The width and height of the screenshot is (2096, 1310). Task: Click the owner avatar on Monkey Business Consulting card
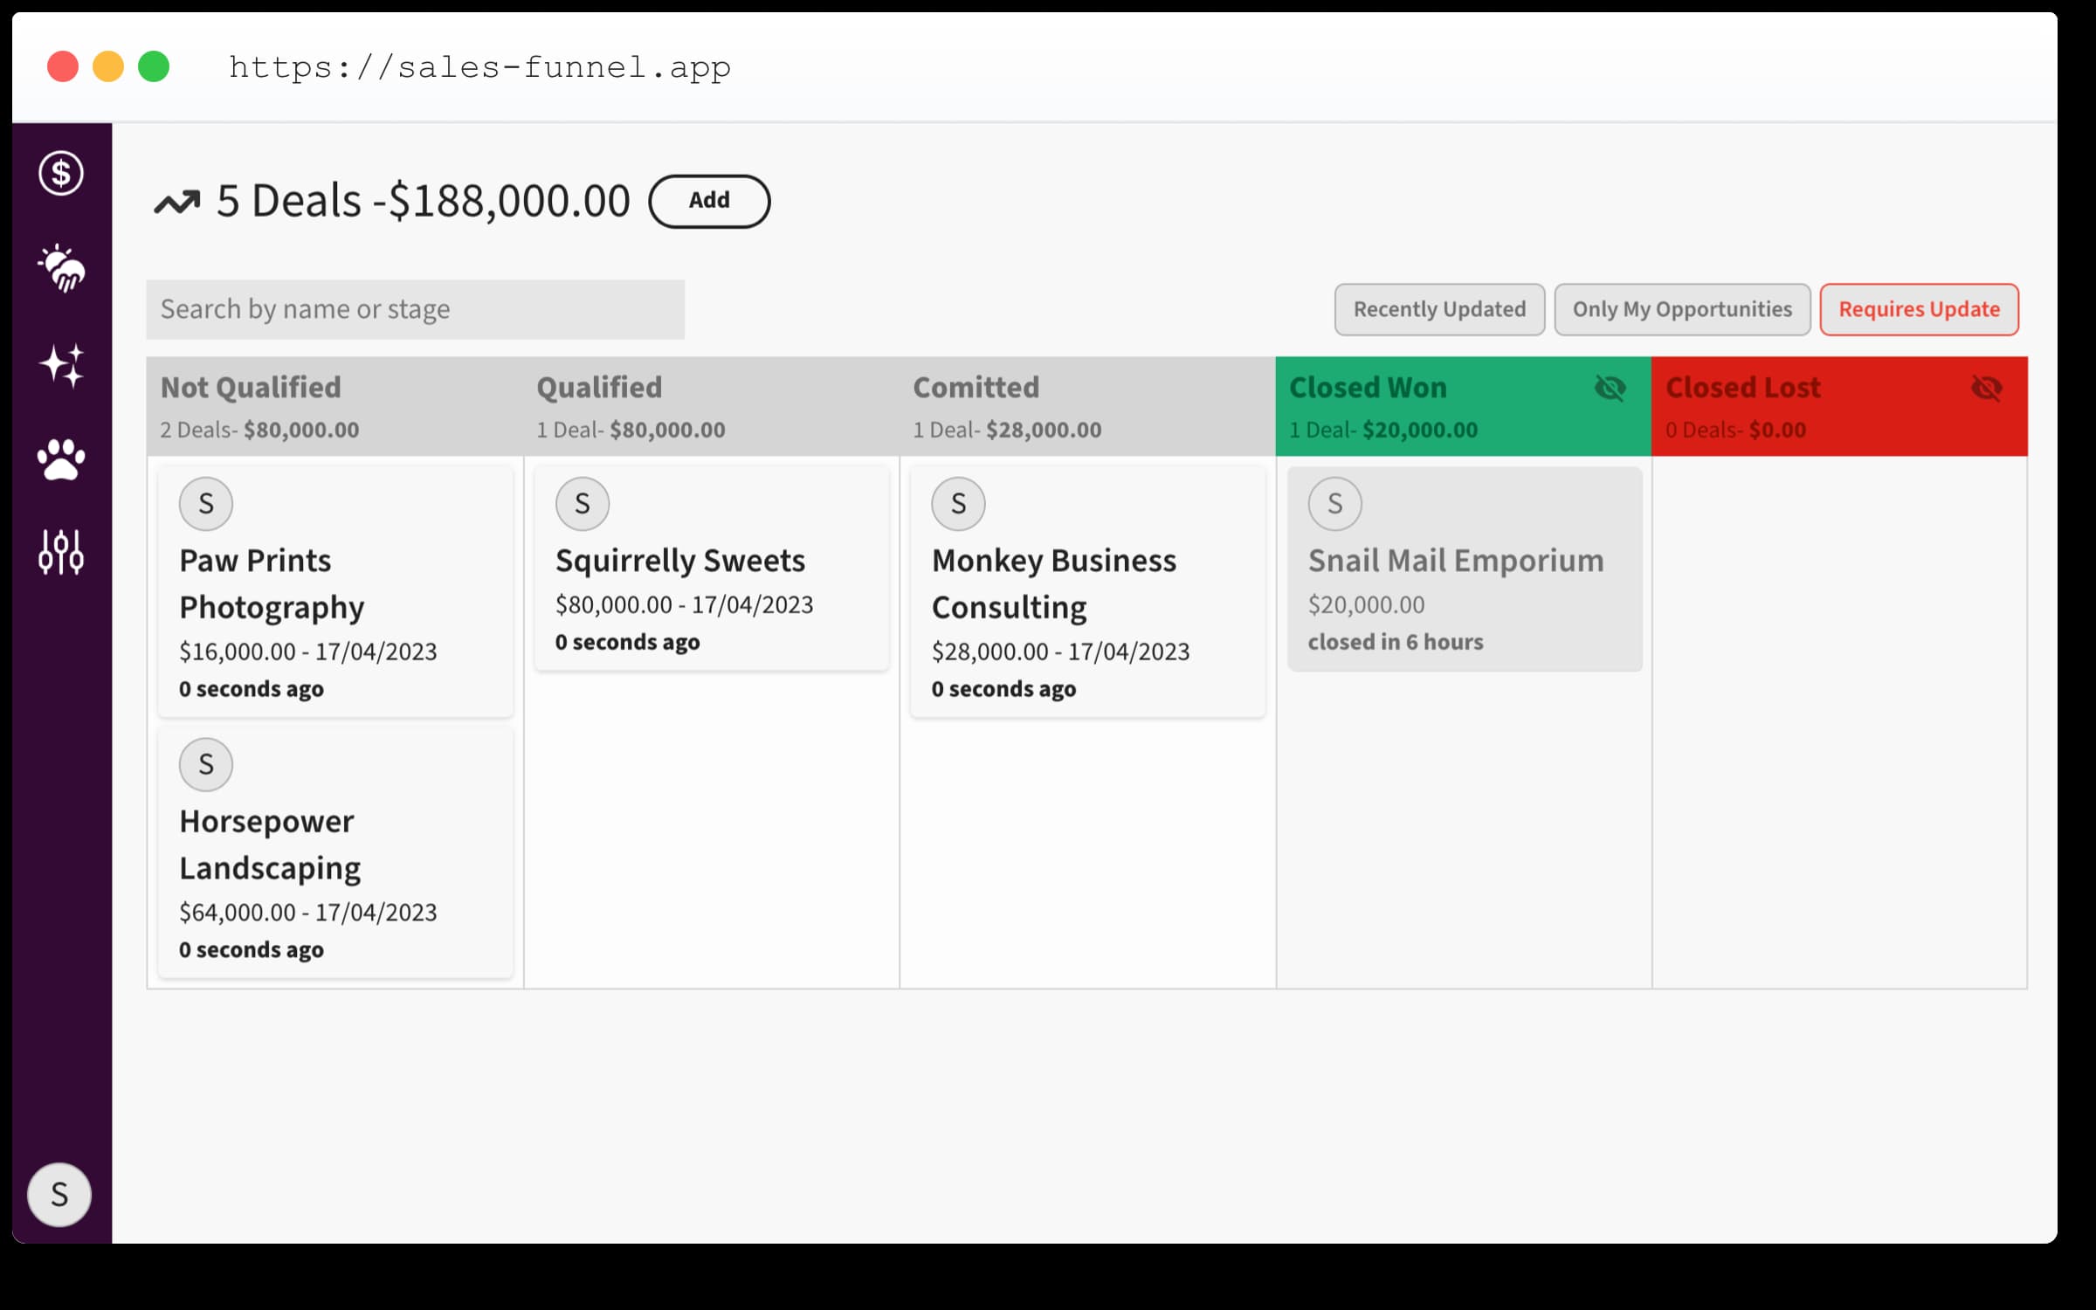coord(959,504)
